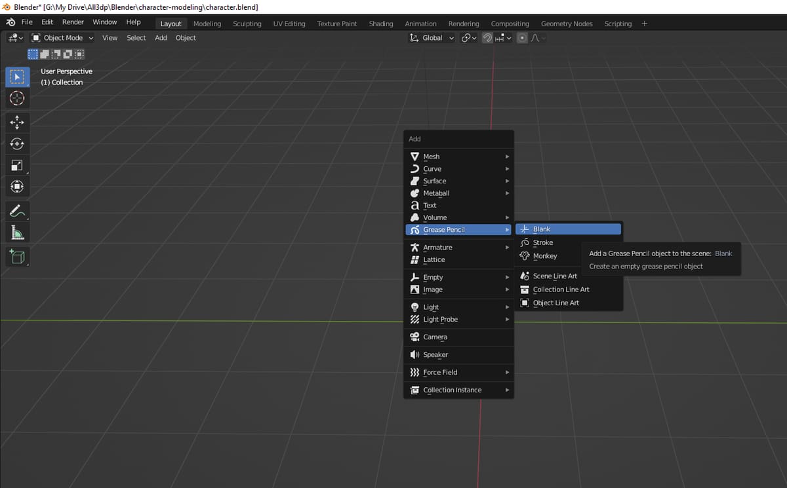Screen dimensions: 787x488
Task: Set selection mode to invert
Action: coord(68,54)
